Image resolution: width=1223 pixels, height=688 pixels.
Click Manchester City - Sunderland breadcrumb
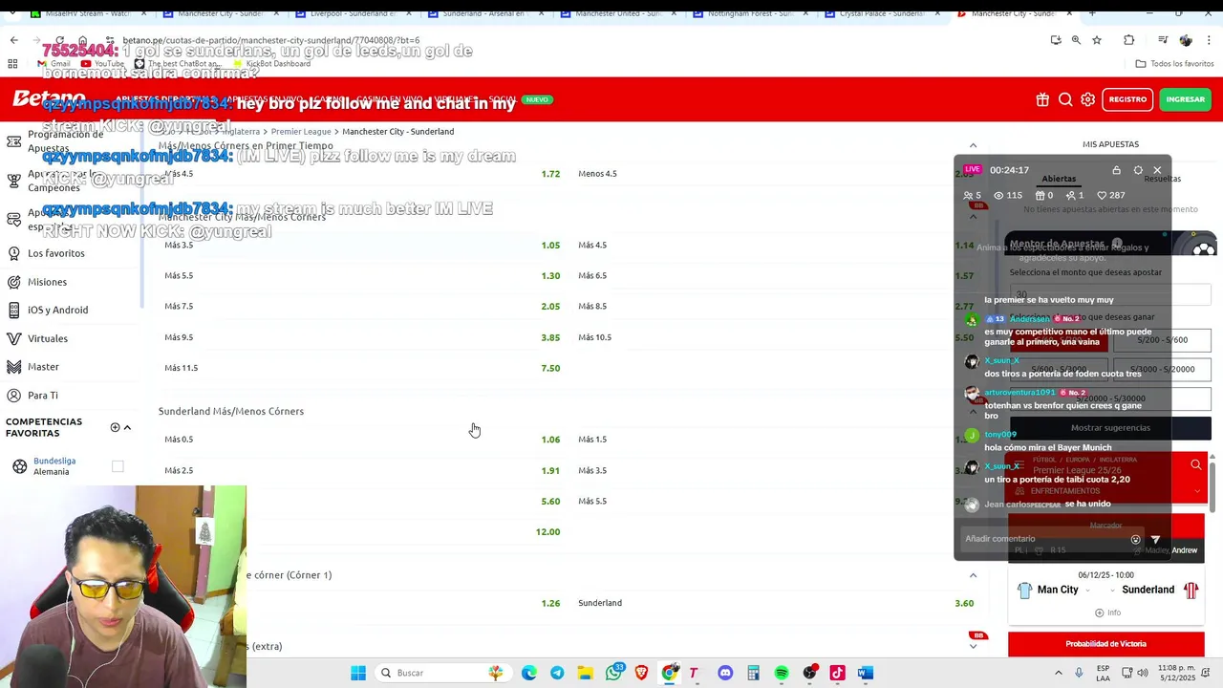tap(397, 131)
